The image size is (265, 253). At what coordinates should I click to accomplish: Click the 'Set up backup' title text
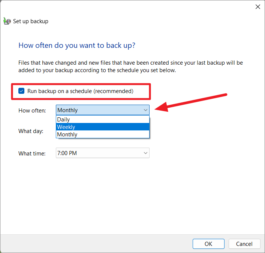pos(31,21)
